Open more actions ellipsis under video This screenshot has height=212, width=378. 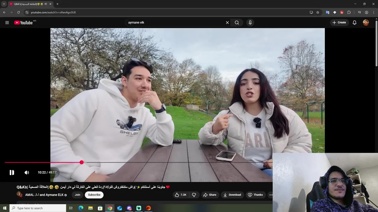pos(271,195)
